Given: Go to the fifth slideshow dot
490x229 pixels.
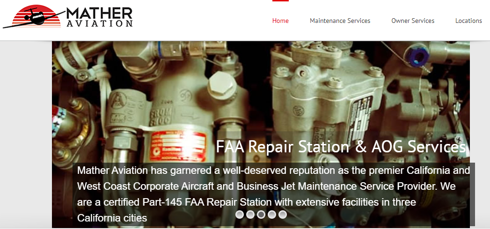Looking at the screenshot, I should click(x=283, y=215).
